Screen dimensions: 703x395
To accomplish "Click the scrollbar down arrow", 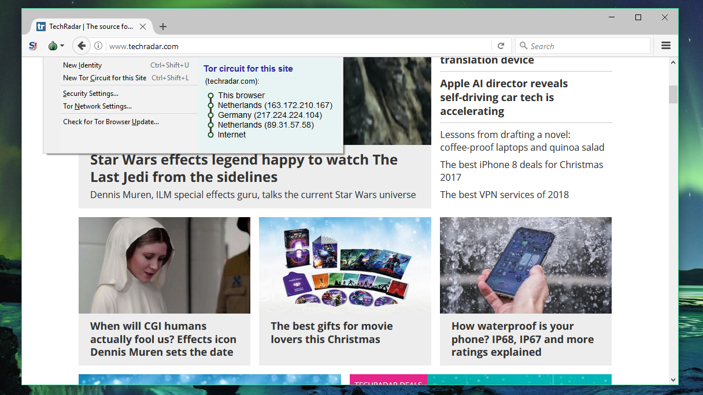I will pyautogui.click(x=673, y=379).
